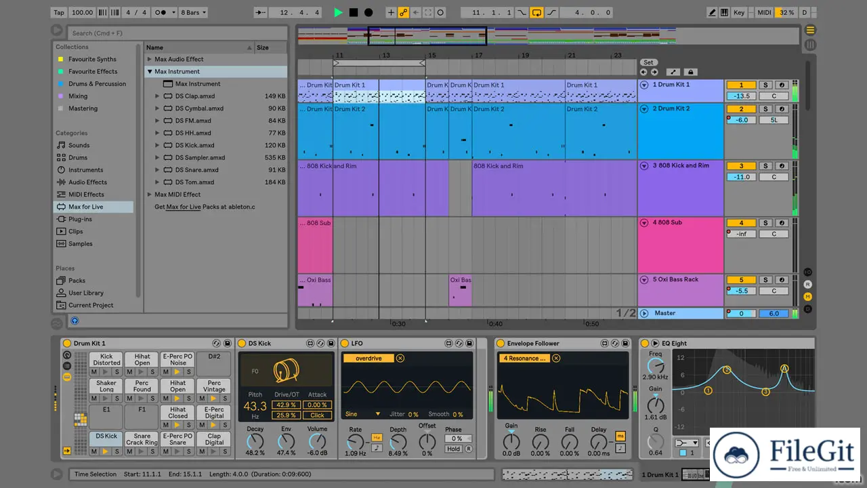Unfold the Master track
Viewport: 867px width, 488px height.
(x=644, y=313)
